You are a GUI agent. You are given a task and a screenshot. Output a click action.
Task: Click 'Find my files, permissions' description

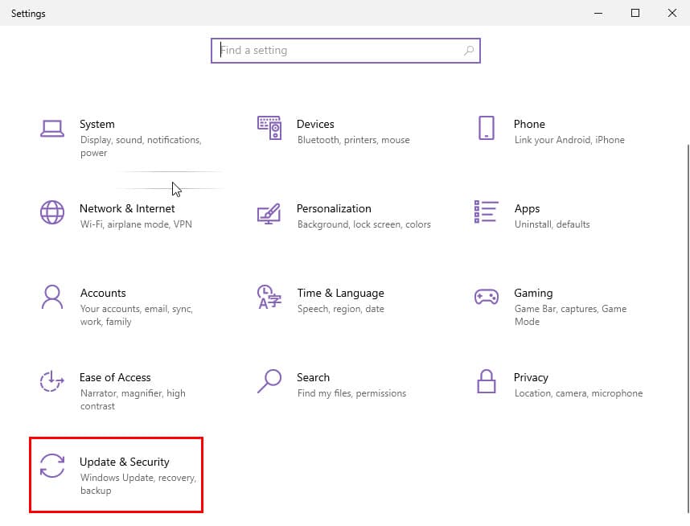(351, 393)
